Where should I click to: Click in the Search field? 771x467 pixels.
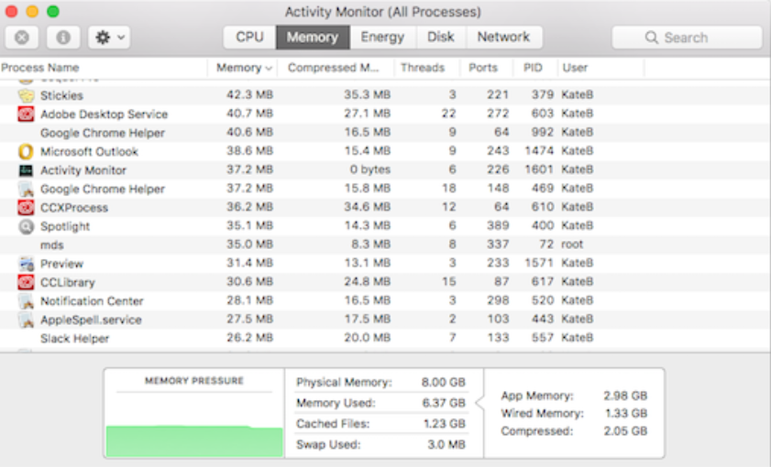coord(687,38)
